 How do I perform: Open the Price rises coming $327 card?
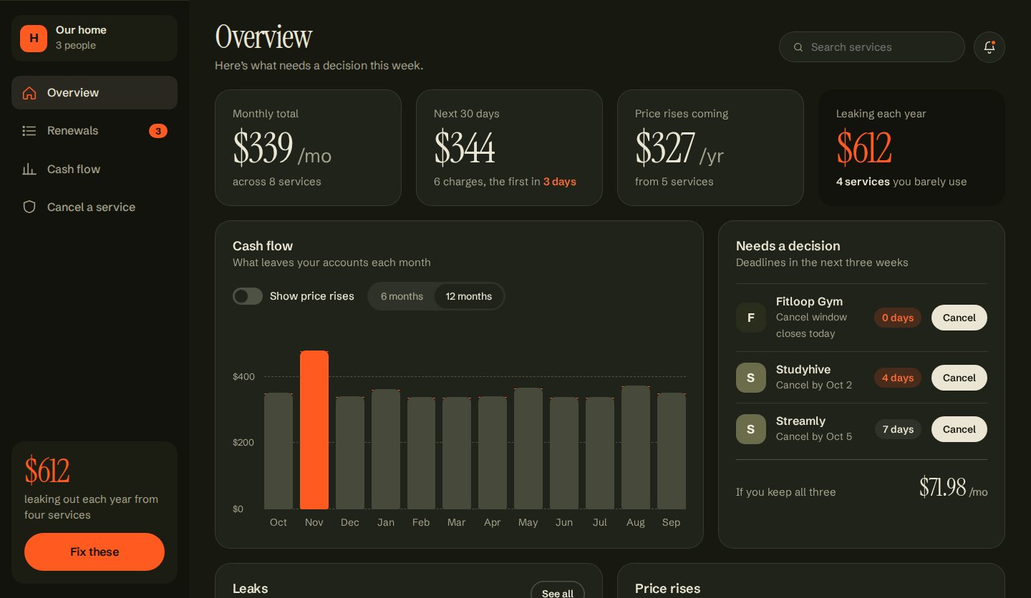[x=710, y=147]
